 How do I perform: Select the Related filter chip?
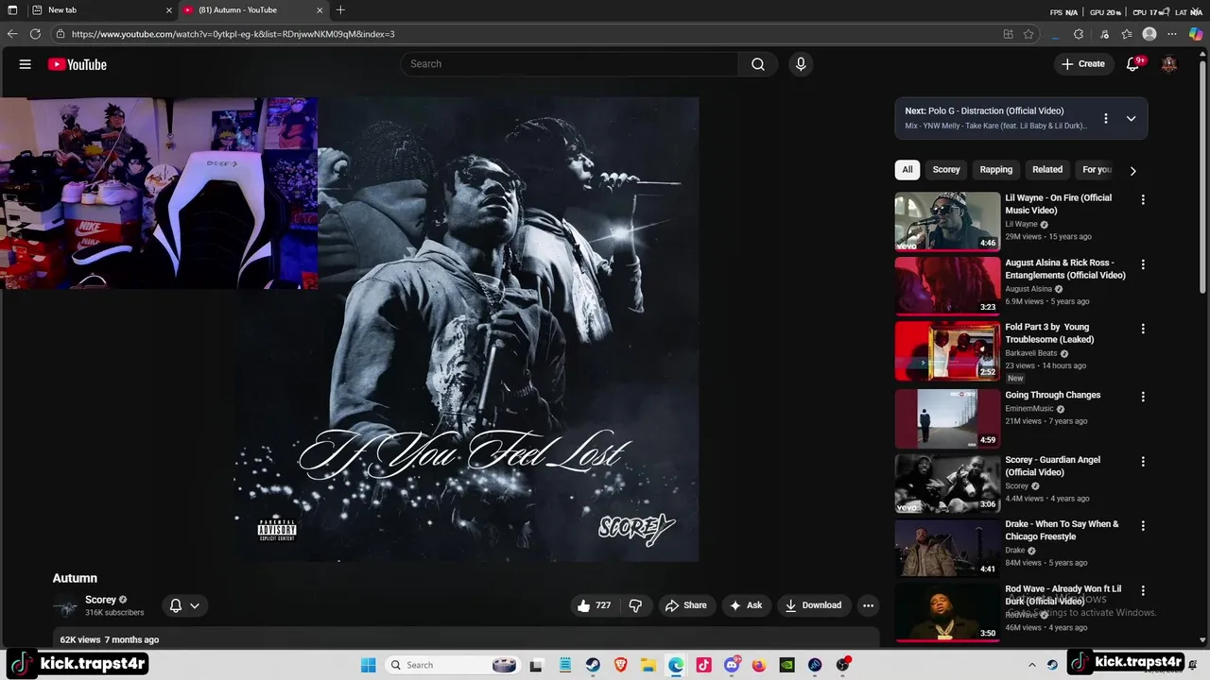[1047, 170]
